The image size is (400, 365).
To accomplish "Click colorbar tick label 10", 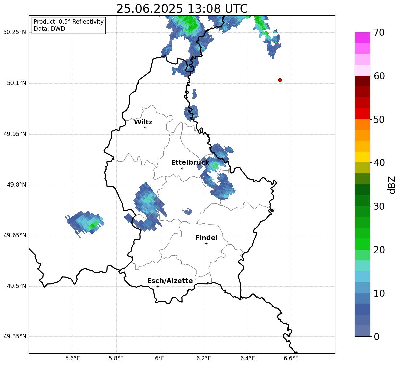I will pyautogui.click(x=379, y=293).
